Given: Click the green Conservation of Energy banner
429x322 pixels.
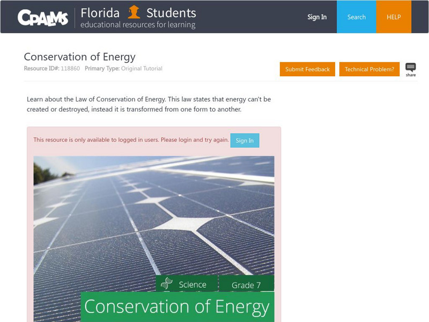Looking at the screenshot, I should [177, 307].
